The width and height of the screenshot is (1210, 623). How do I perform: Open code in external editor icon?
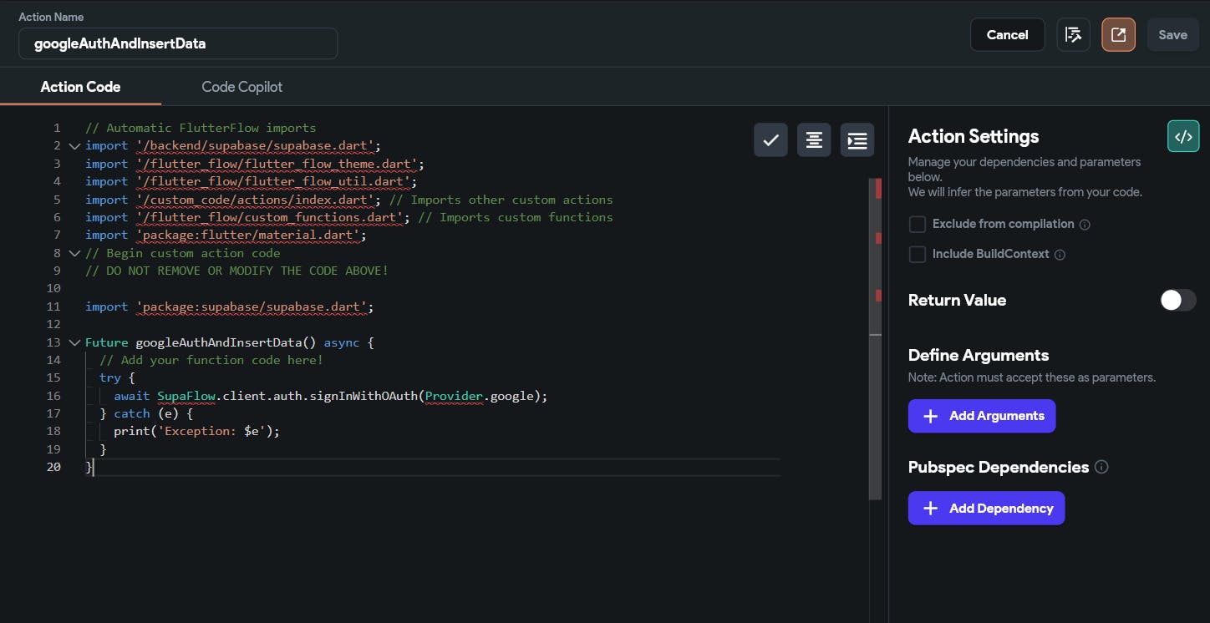pos(1118,35)
